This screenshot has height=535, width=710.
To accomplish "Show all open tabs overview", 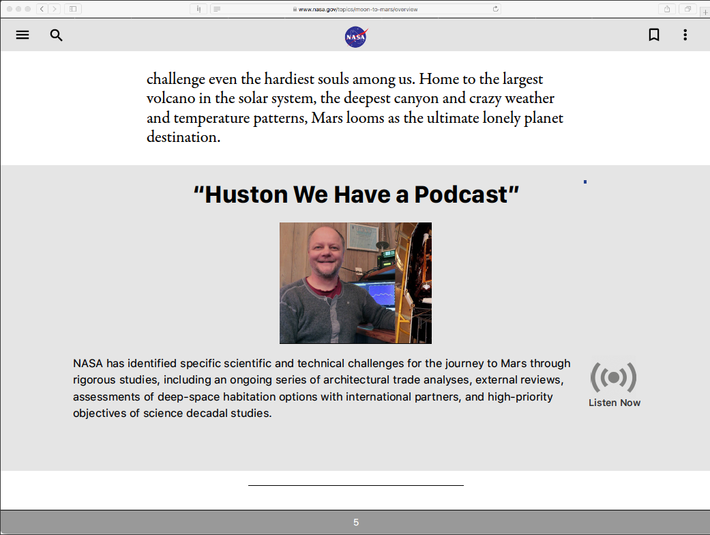I will tap(687, 9).
